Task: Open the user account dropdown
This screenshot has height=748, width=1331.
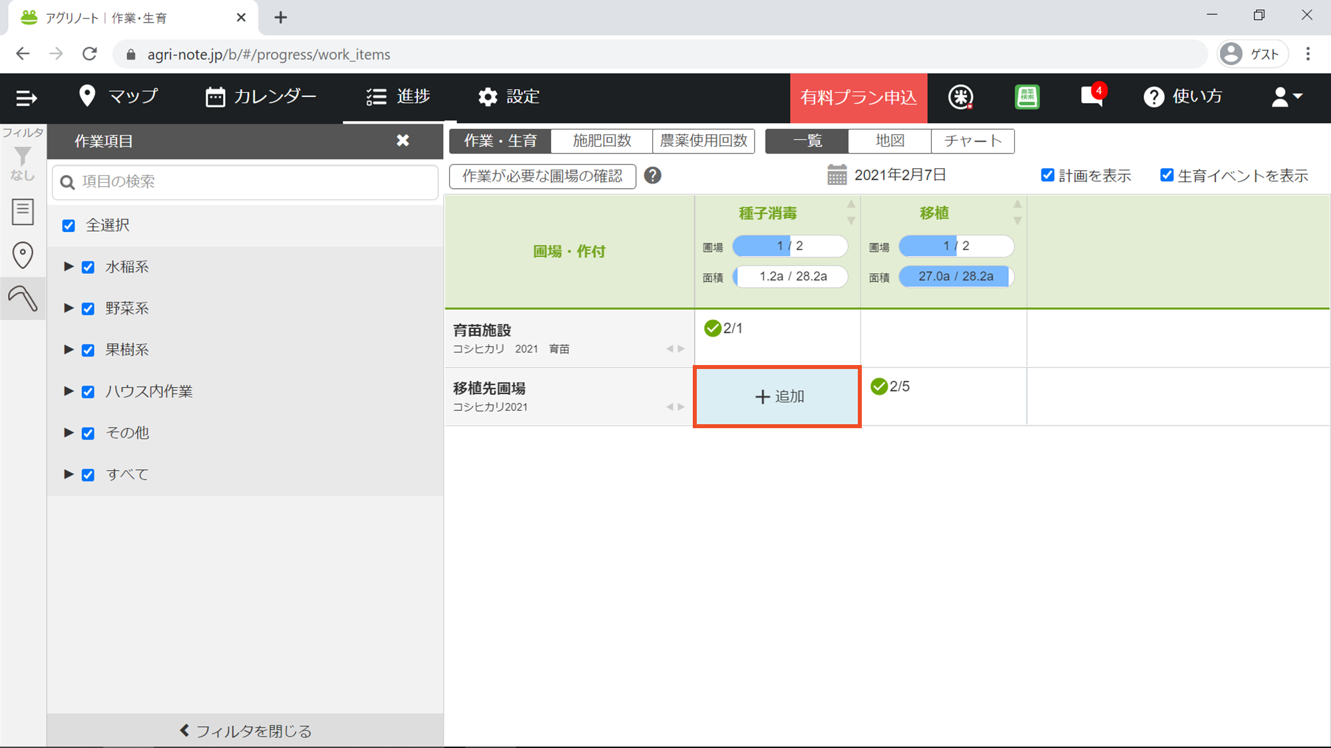Action: click(1286, 97)
